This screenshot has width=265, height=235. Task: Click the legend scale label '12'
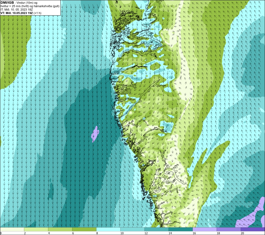pyautogui.click(x=146, y=233)
